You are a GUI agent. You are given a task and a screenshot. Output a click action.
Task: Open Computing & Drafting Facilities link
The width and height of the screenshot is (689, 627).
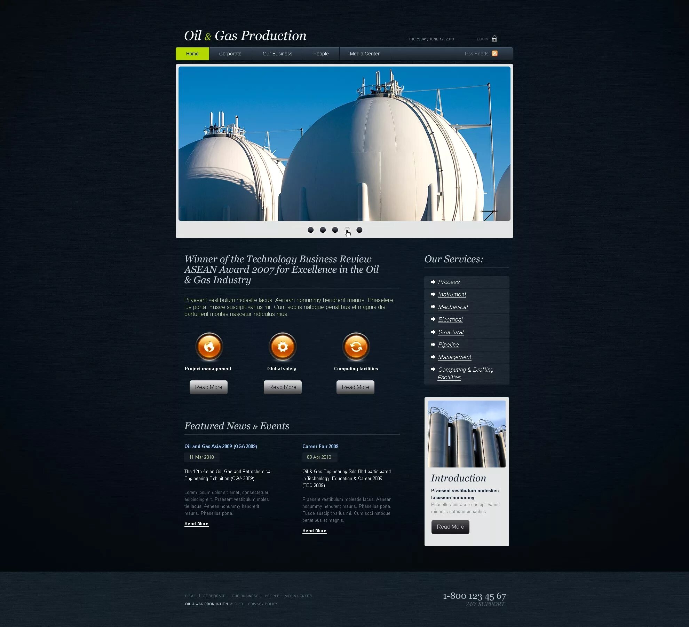(466, 373)
